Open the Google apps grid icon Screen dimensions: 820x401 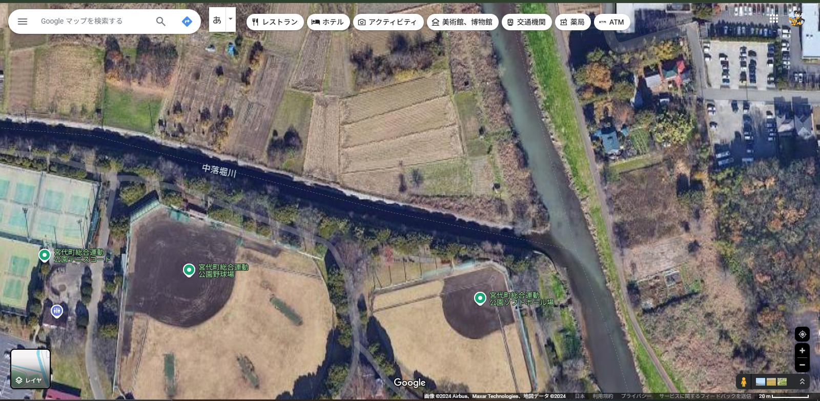click(x=774, y=18)
